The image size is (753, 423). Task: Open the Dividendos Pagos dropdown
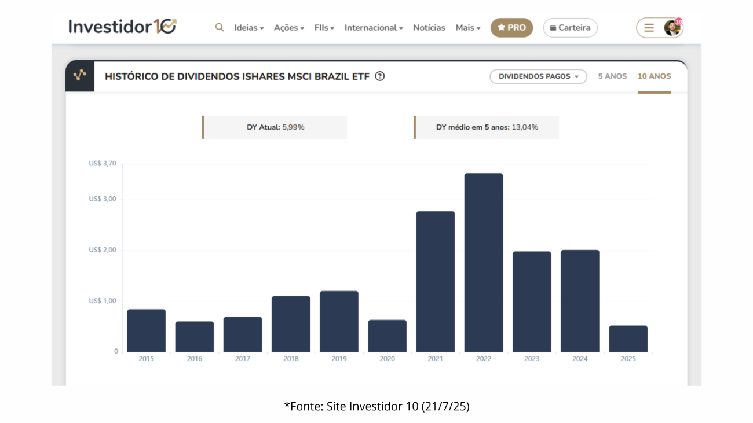coord(538,76)
